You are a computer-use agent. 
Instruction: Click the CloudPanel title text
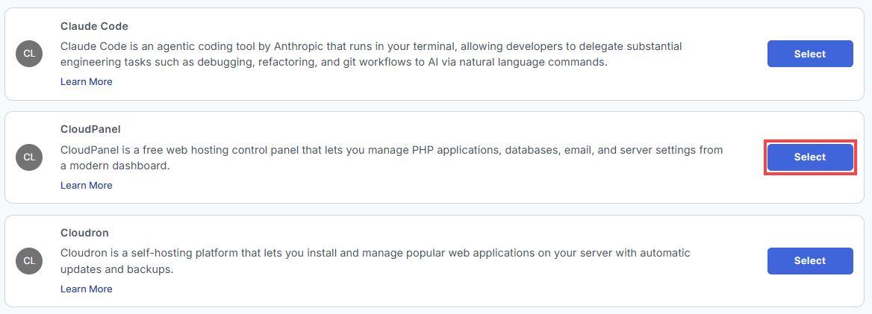tap(90, 130)
